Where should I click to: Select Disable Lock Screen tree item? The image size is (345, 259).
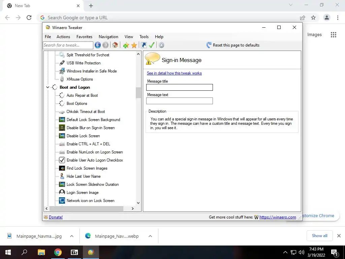(83, 136)
